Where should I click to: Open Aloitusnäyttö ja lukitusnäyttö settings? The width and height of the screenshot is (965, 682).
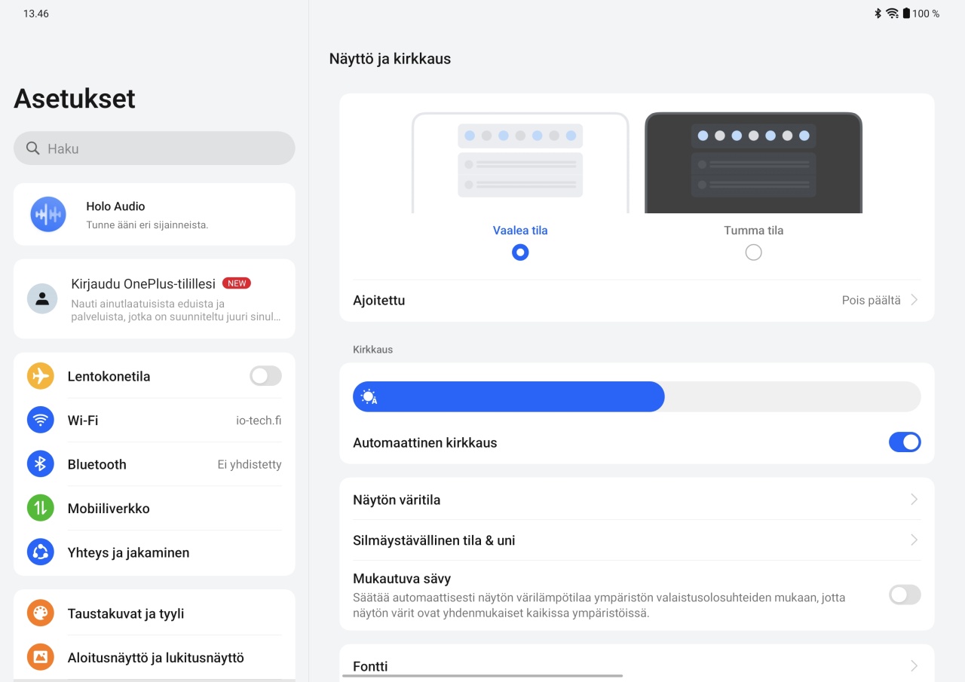[x=155, y=657]
